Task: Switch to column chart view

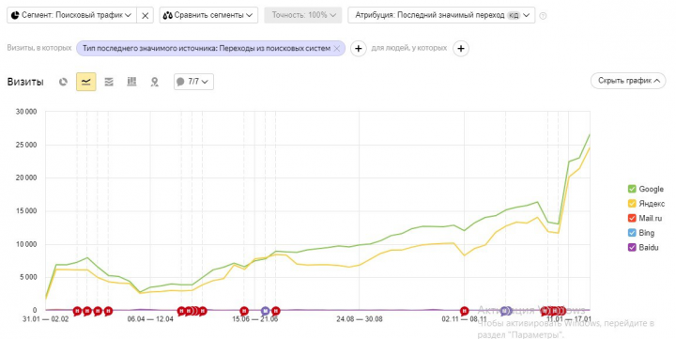Action: [131, 82]
